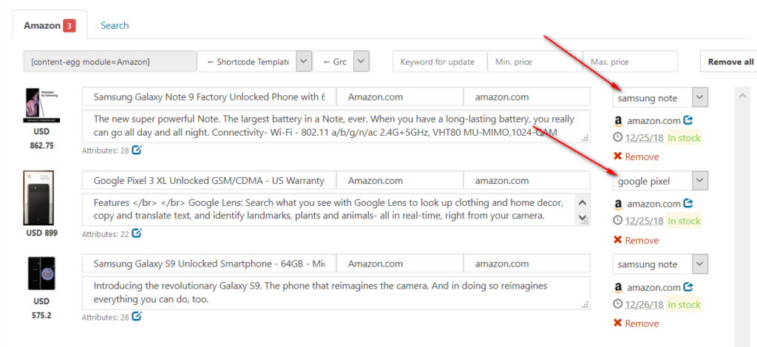Viewport: 757px width, 347px height.
Task: Click scrollbar up arrow on right edge
Action: tap(742, 96)
